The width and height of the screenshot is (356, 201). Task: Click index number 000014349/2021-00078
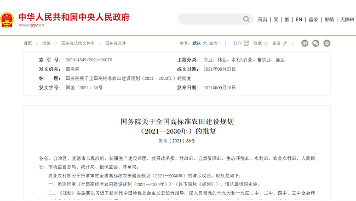tap(89, 60)
